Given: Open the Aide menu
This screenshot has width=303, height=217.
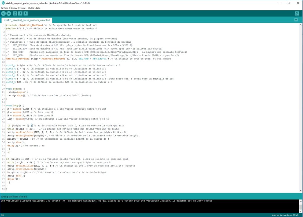Looking at the screenshot, I should coord(38,8).
